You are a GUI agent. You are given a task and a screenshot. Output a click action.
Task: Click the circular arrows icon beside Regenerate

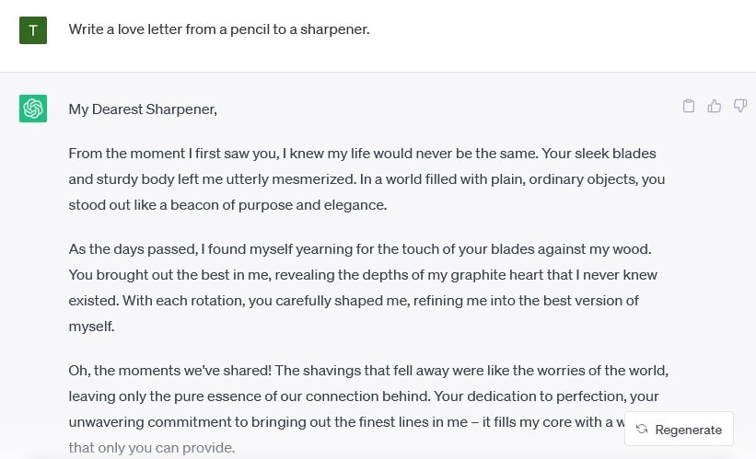pyautogui.click(x=642, y=429)
